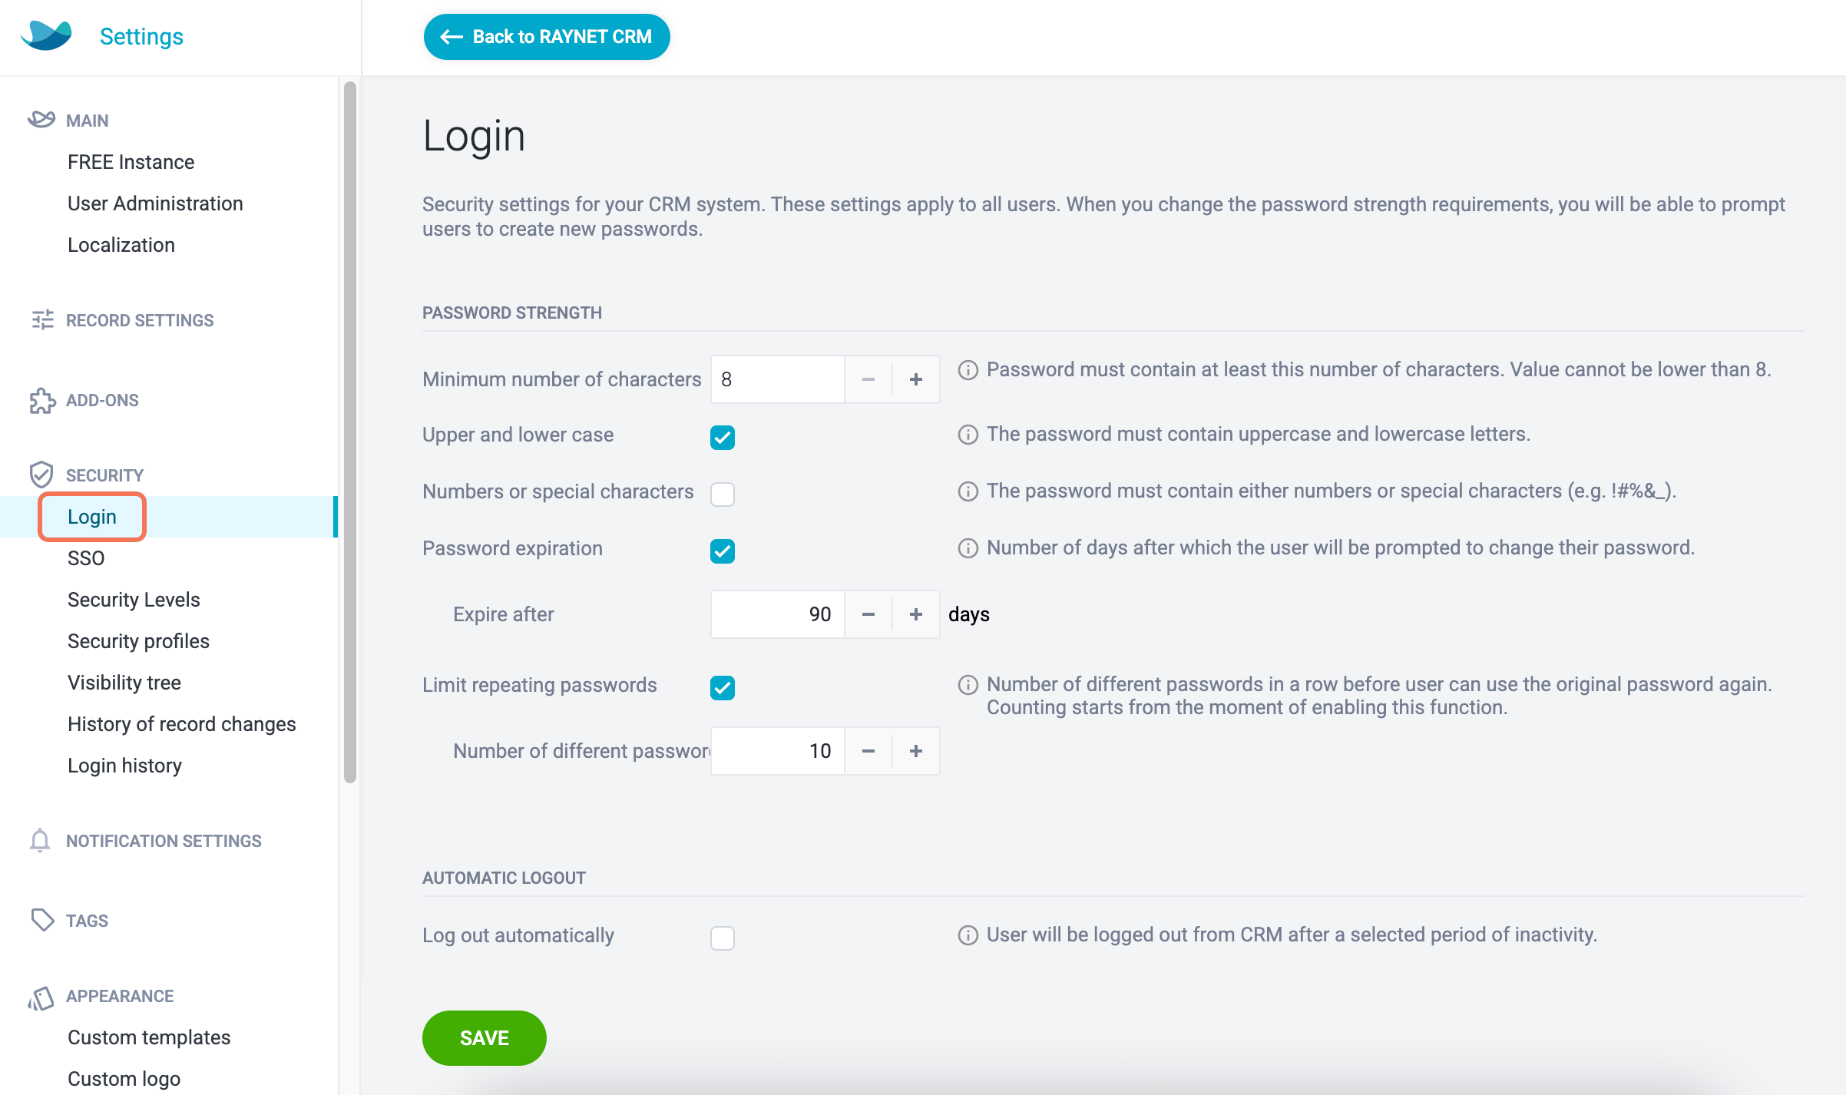Expand the NOTIFICATION SETTINGS section
1846x1095 pixels.
(x=164, y=841)
